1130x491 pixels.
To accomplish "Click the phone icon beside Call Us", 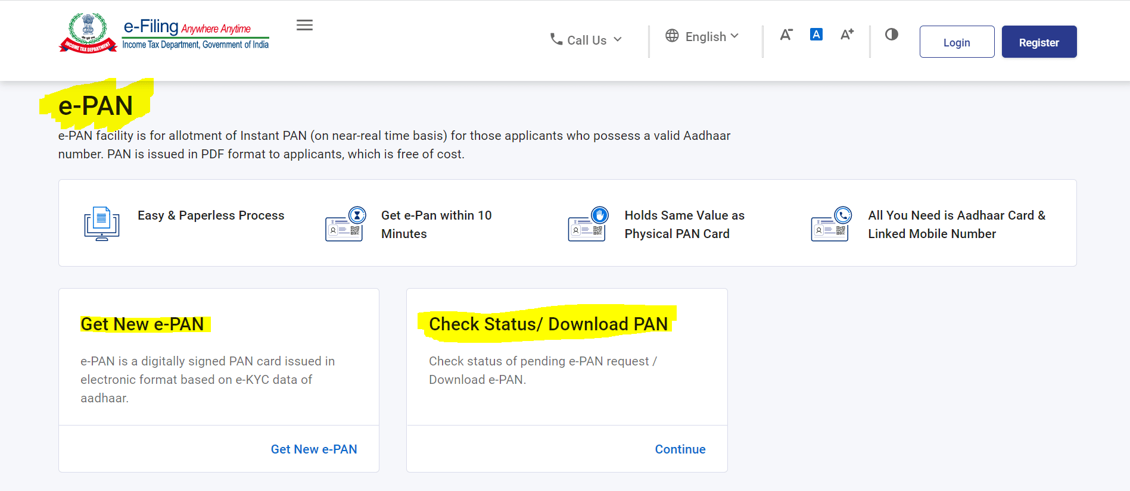I will pyautogui.click(x=556, y=39).
